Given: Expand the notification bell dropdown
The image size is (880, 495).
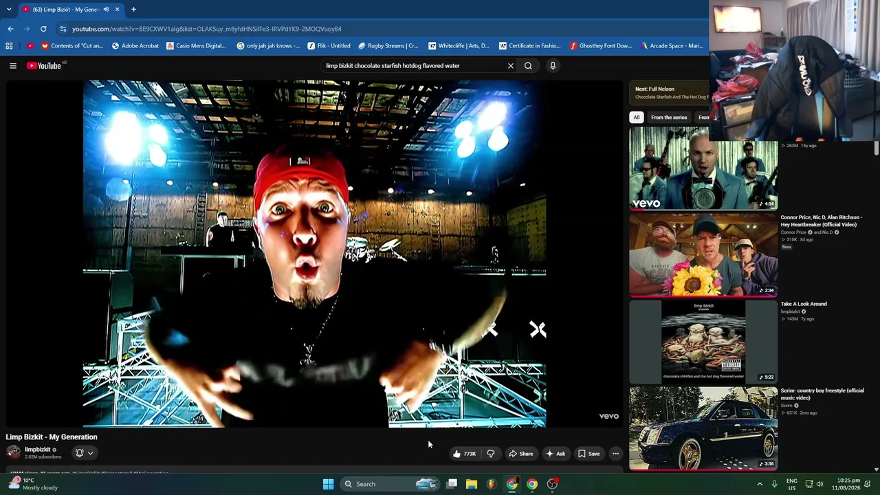Looking at the screenshot, I should click(x=84, y=453).
